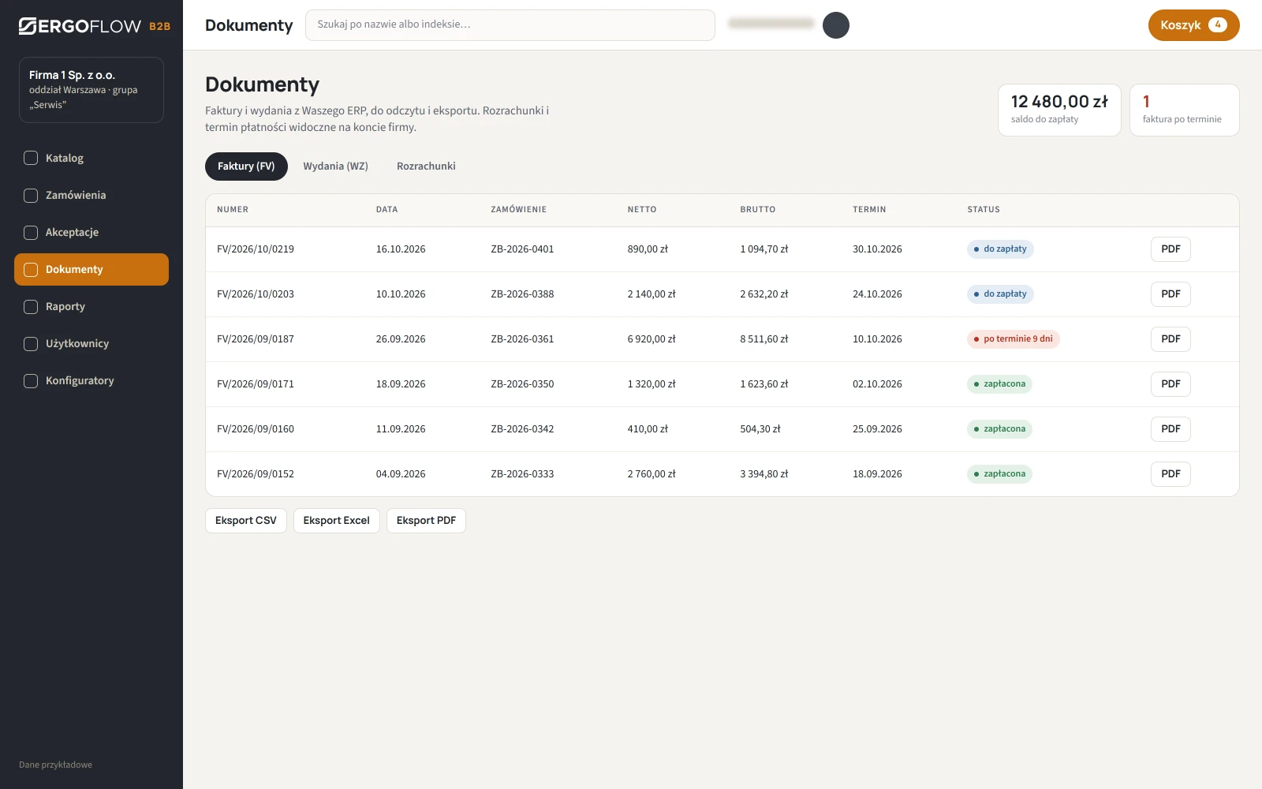1262x789 pixels.
Task: Click the Eksport Excel button
Action: (337, 521)
